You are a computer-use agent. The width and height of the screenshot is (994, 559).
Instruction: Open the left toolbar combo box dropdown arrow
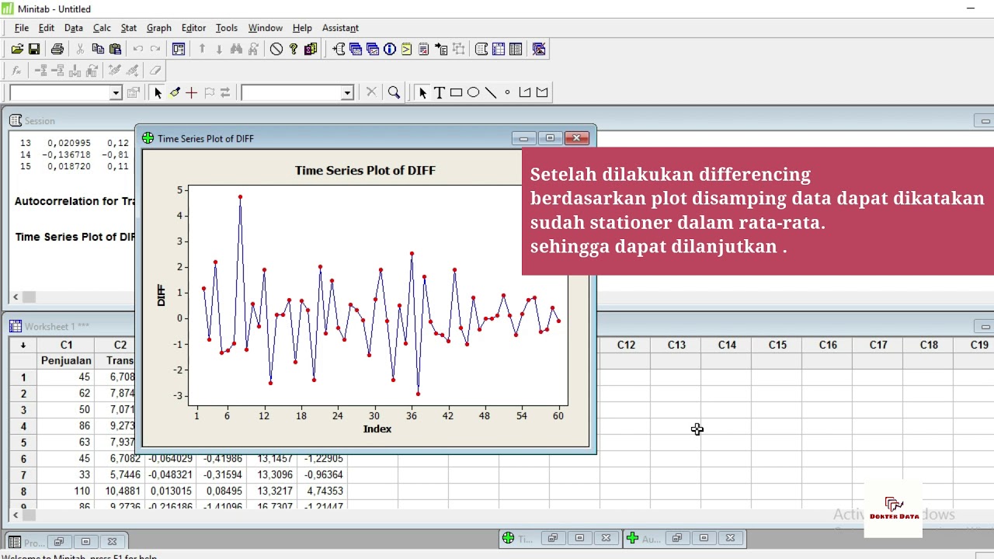(116, 93)
